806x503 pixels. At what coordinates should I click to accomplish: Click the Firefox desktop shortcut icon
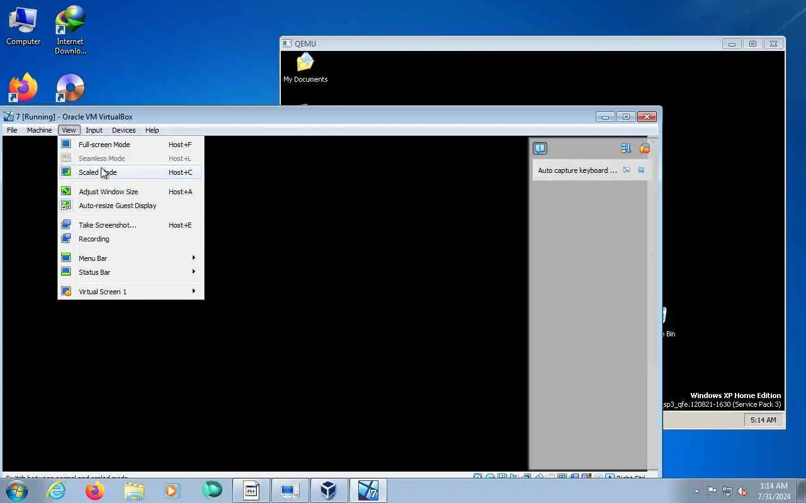23,87
